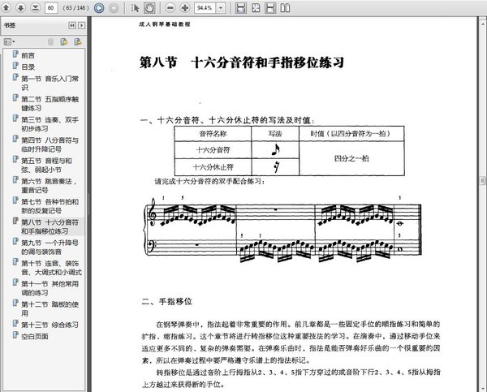Choose the text Select tool cursor icon
This screenshot has width=487, height=392.
tap(135, 8)
